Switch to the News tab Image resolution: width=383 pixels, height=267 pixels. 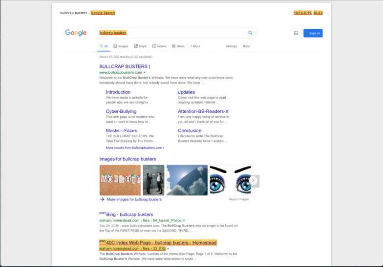pyautogui.click(x=178, y=46)
